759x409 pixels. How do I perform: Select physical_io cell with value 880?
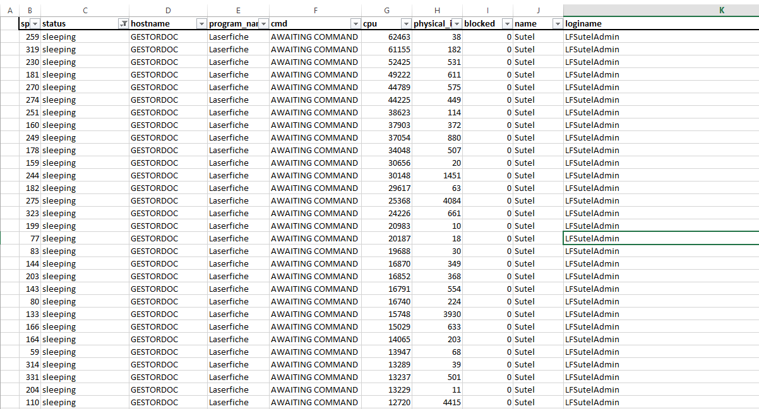coord(437,137)
